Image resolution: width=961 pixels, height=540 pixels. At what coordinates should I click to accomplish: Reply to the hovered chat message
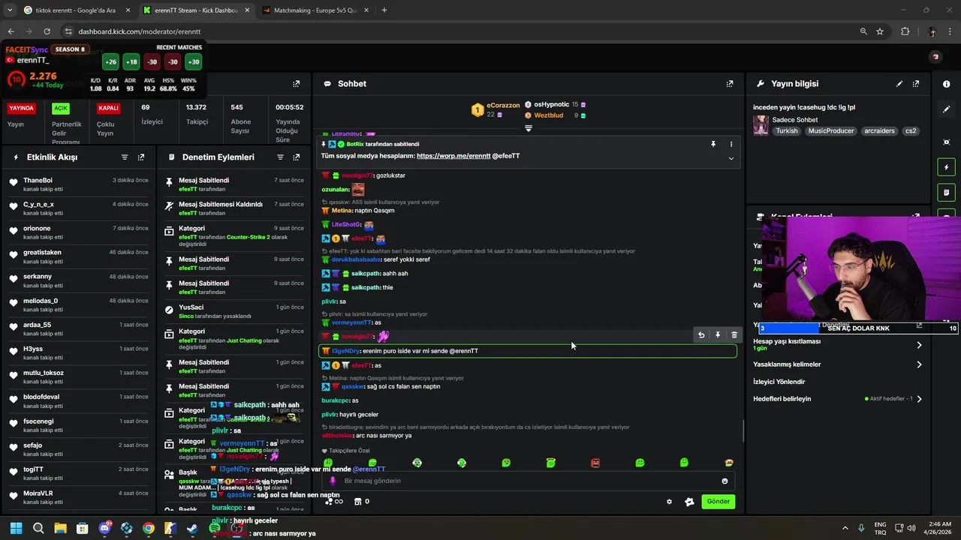(701, 335)
